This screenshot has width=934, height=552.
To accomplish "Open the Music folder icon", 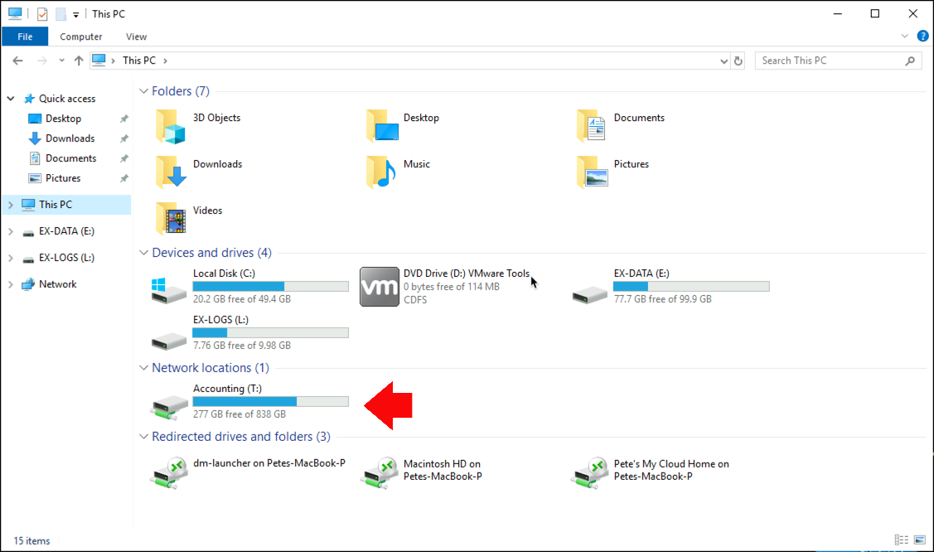I will (x=380, y=172).
